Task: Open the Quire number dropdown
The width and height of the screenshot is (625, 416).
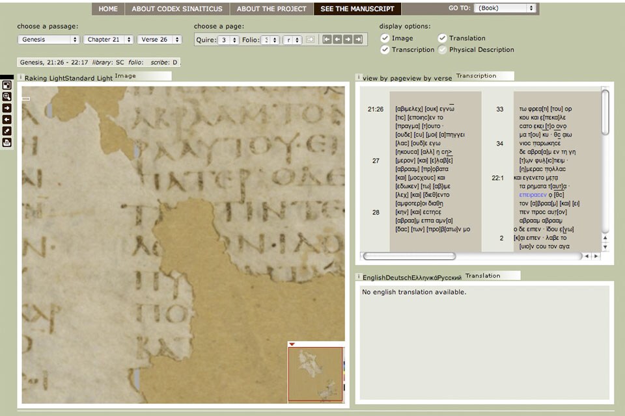Action: point(229,40)
